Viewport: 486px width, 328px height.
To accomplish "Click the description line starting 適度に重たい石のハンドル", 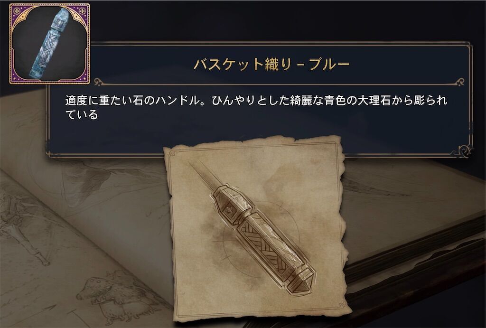I will (256, 101).
